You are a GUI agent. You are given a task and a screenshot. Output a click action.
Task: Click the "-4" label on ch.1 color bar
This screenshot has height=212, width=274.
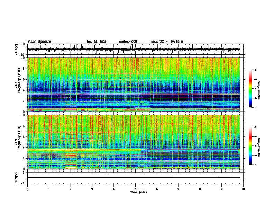tap(255, 79)
